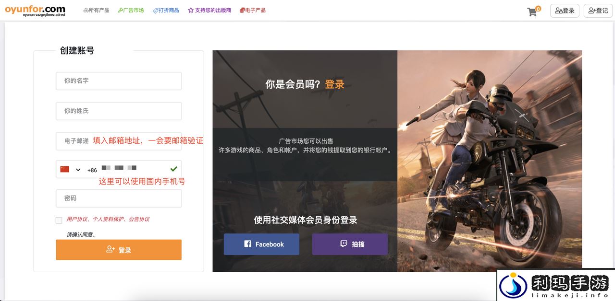Click the orange 登录 link beside 你是会员吗
The image size is (615, 301).
[x=335, y=84]
